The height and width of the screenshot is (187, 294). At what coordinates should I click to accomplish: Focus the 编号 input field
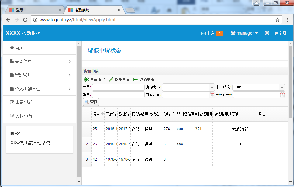(118, 87)
